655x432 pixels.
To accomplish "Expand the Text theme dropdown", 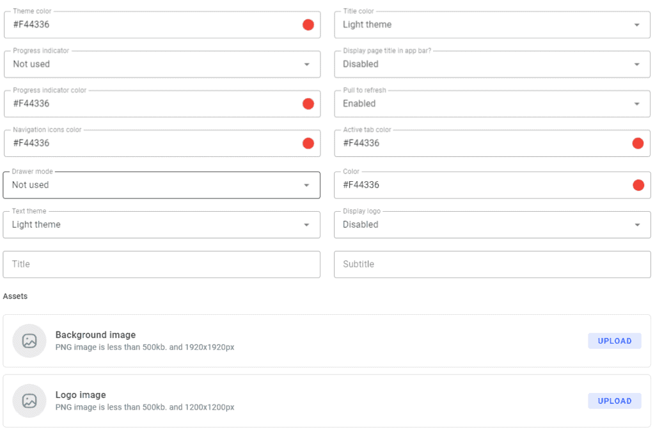I will pyautogui.click(x=306, y=225).
